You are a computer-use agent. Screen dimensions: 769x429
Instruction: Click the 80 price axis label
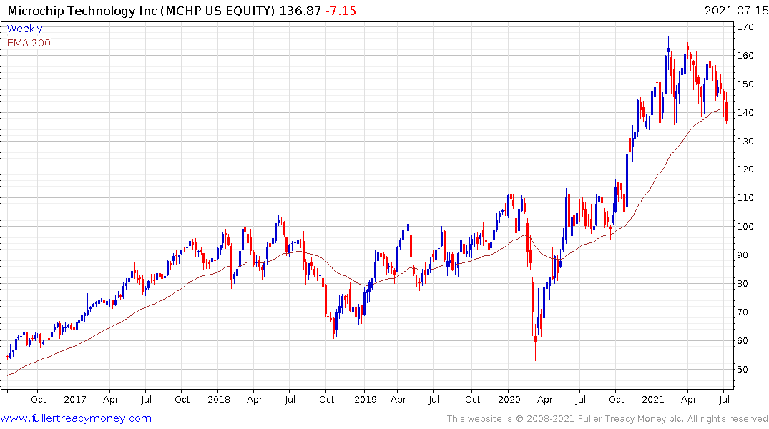pos(743,283)
